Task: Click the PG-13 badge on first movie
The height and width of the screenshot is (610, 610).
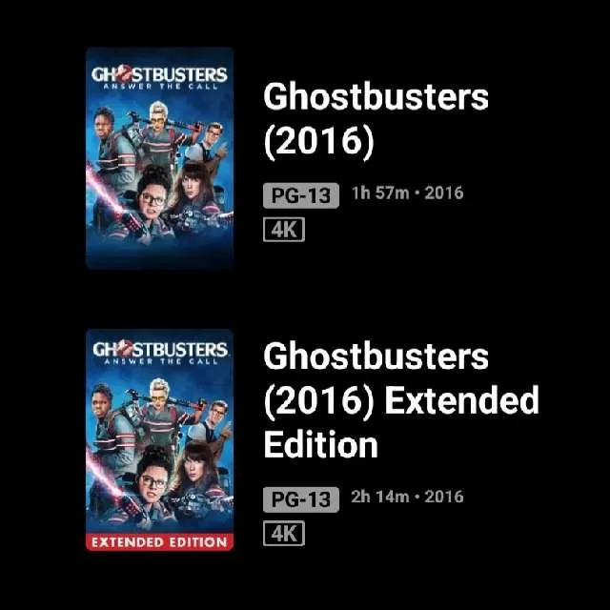Action: tap(301, 195)
